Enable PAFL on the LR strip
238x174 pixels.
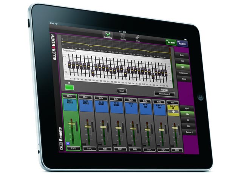(177, 150)
